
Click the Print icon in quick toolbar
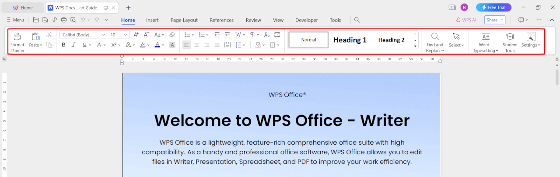point(64,20)
